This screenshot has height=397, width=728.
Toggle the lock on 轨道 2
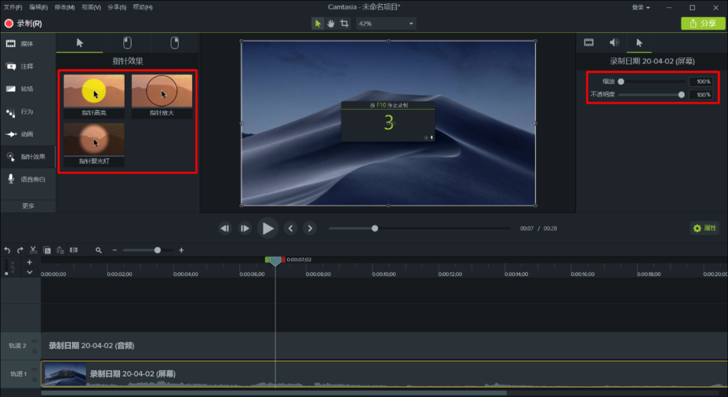(x=34, y=351)
